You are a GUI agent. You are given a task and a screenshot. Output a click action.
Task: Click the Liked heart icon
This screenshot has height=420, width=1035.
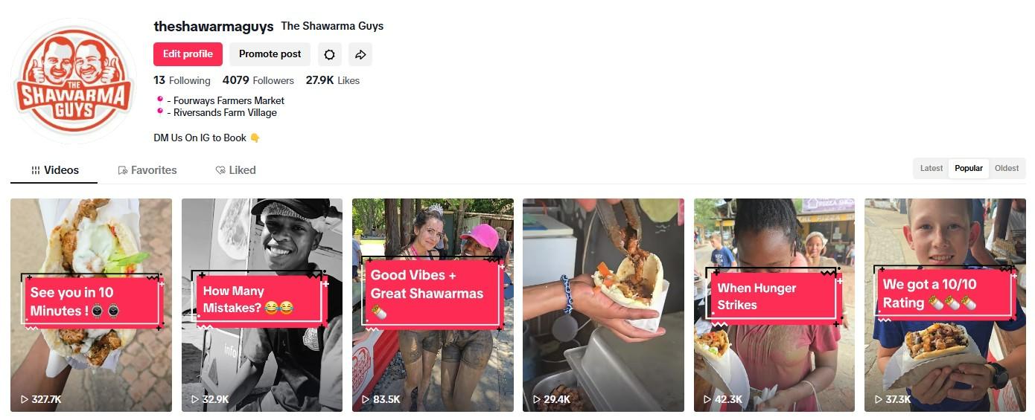point(220,170)
